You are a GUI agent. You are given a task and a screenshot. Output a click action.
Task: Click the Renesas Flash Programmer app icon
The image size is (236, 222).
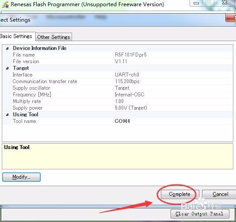(5, 4)
